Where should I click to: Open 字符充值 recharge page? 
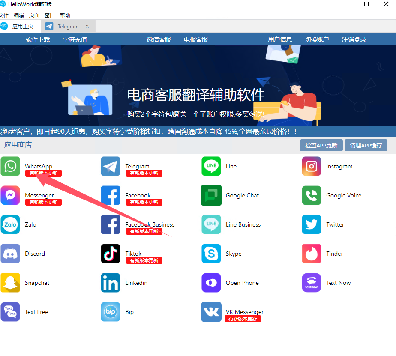pos(75,39)
